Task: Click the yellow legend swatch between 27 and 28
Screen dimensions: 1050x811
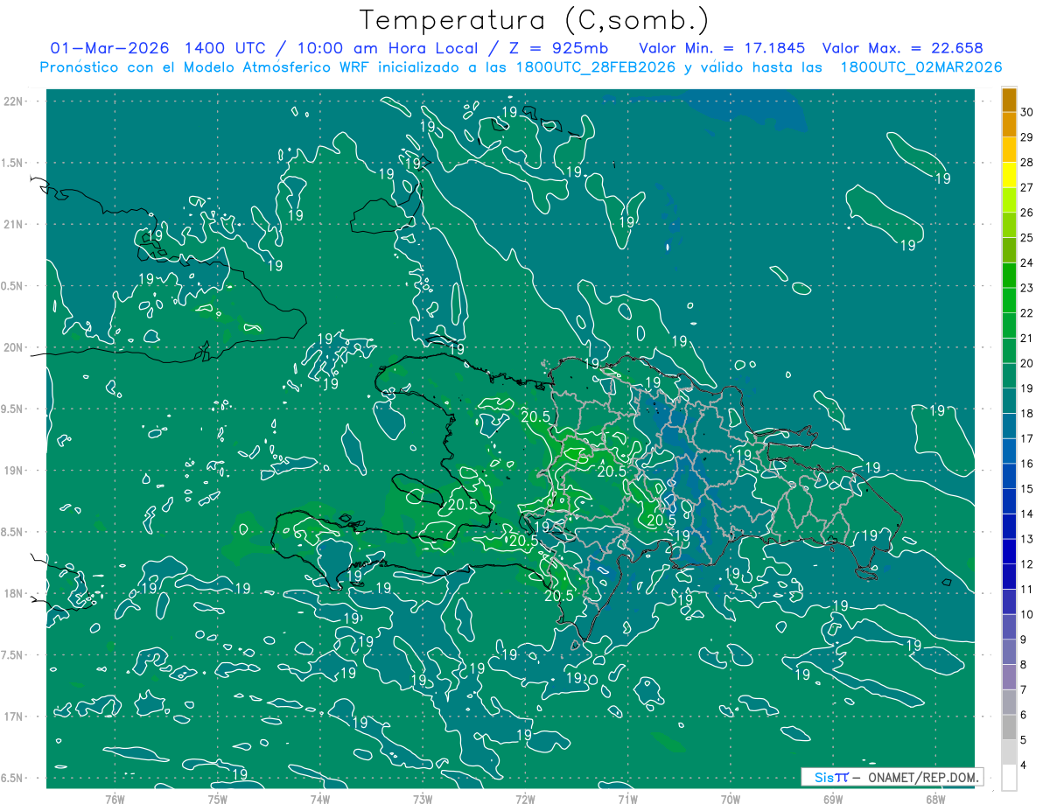Action: [x=1009, y=175]
